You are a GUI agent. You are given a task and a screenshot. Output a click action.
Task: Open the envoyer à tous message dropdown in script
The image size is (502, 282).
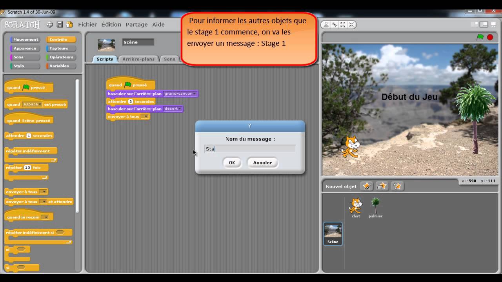(x=145, y=116)
